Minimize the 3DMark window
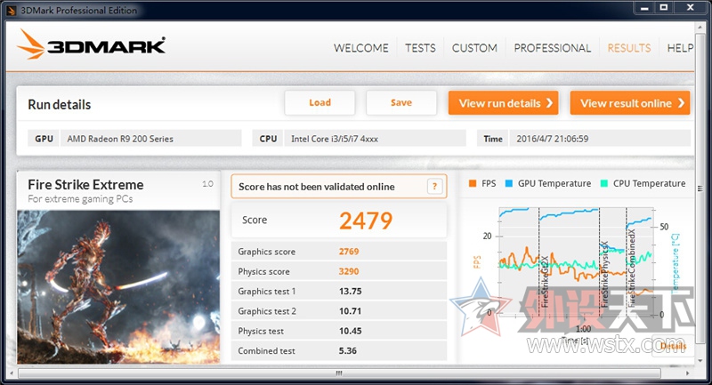The width and height of the screenshot is (712, 385). pyautogui.click(x=643, y=8)
